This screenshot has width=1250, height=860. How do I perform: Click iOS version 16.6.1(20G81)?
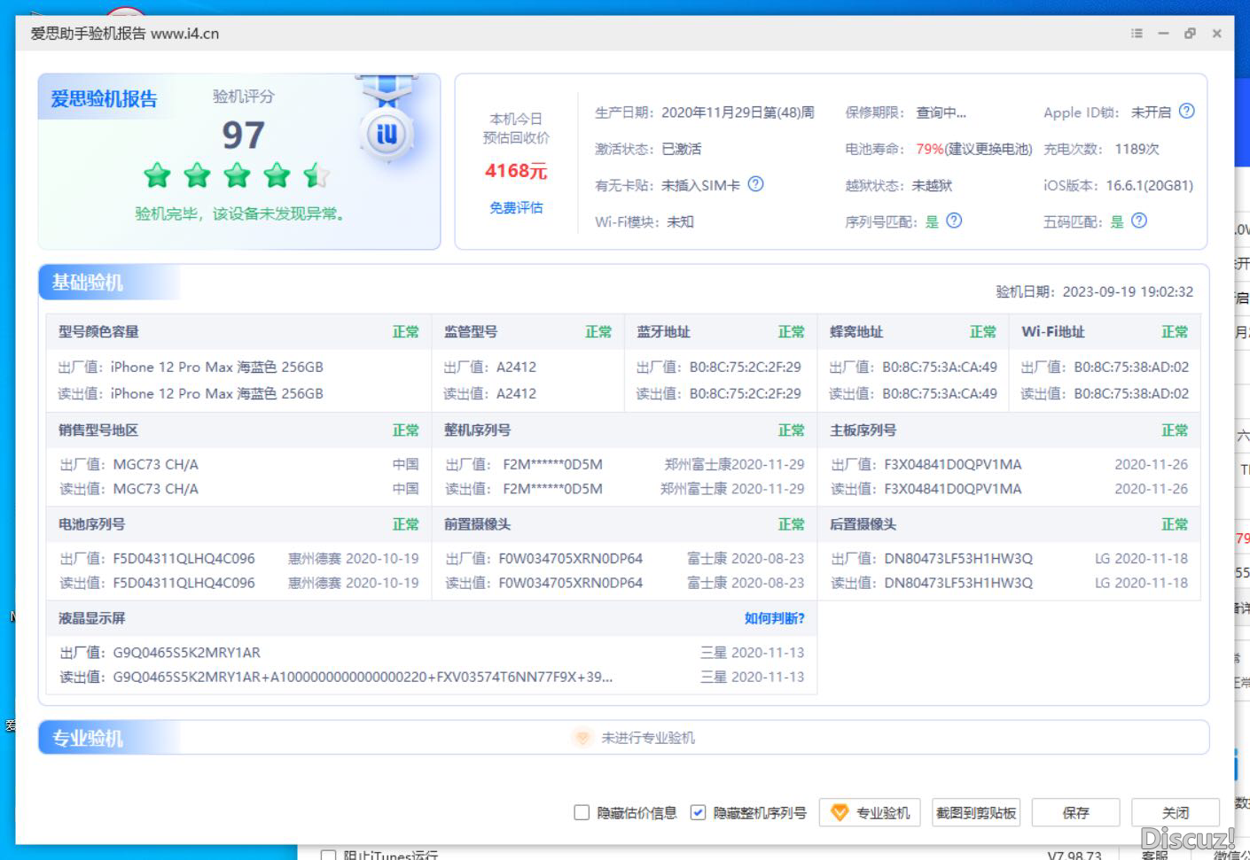coord(1149,185)
